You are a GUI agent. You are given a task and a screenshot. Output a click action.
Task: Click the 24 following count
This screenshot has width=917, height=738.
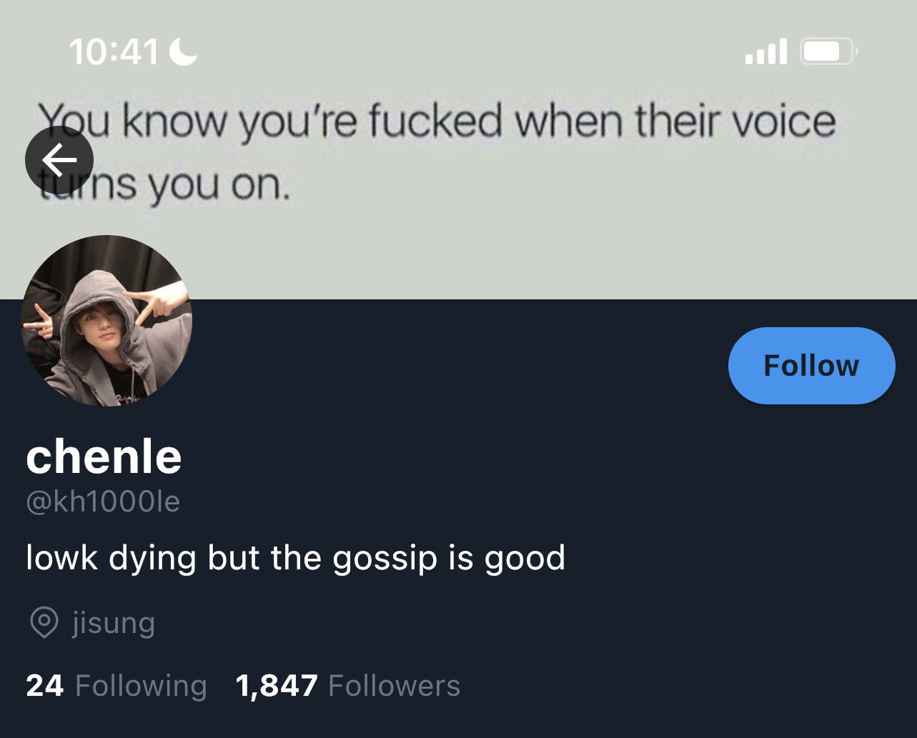tap(44, 686)
